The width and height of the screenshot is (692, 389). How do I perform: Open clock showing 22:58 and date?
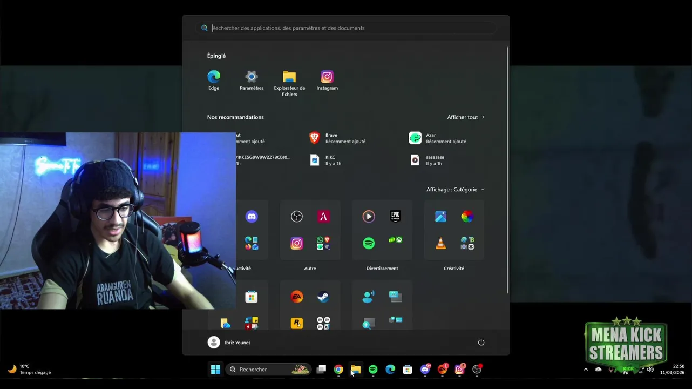click(672, 370)
